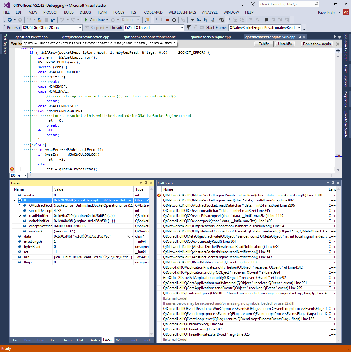Click the bookmark icon in toolbar
This screenshot has width=351, height=352.
click(x=266, y=20)
